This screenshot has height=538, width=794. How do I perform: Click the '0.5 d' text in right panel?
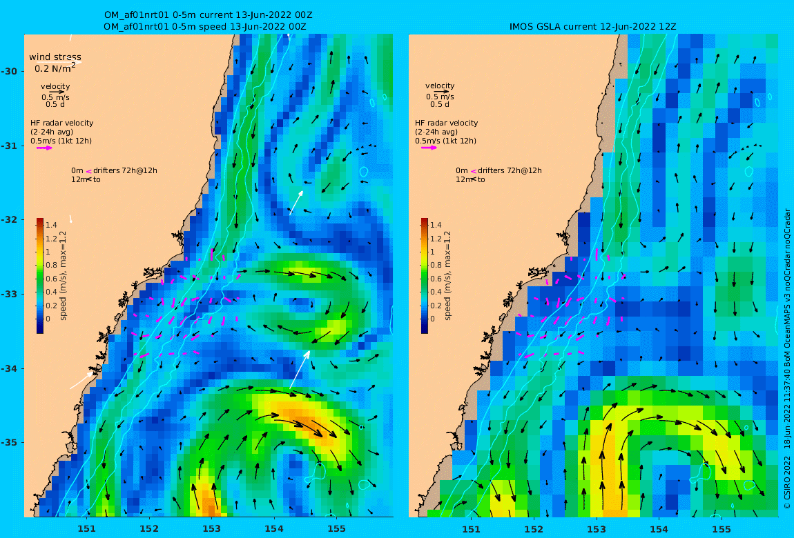click(x=440, y=104)
